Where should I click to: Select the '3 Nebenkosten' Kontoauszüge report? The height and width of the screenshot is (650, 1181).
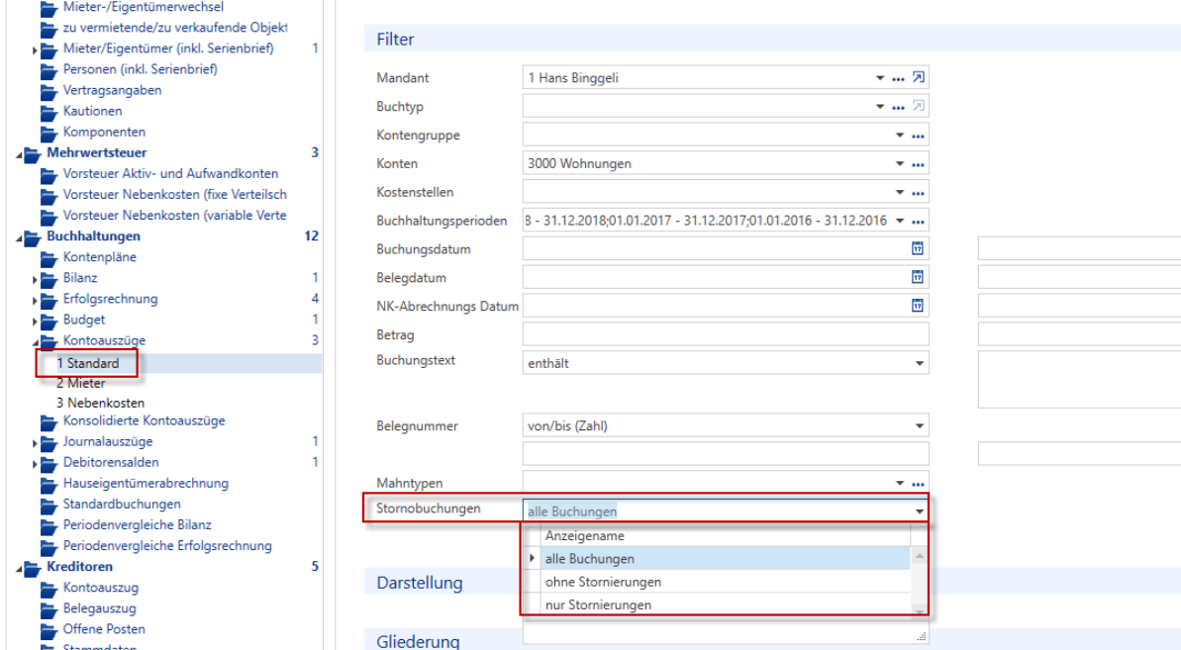100,403
